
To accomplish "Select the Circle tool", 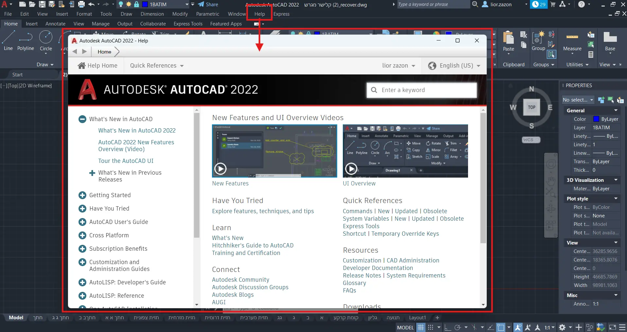I will (46, 41).
